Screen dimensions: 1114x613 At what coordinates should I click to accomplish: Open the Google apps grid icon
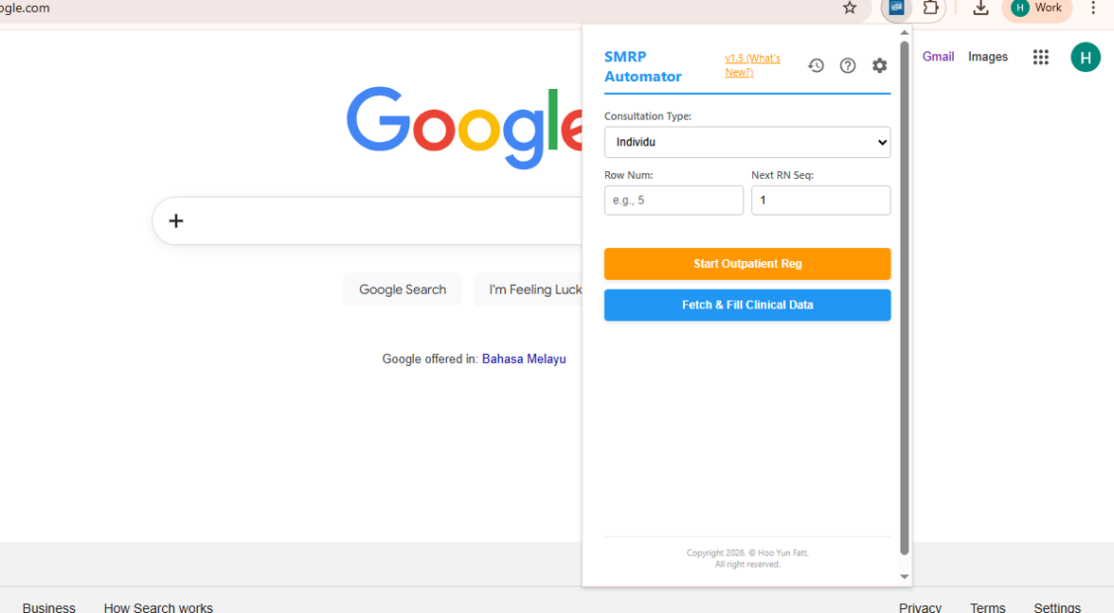click(x=1041, y=57)
